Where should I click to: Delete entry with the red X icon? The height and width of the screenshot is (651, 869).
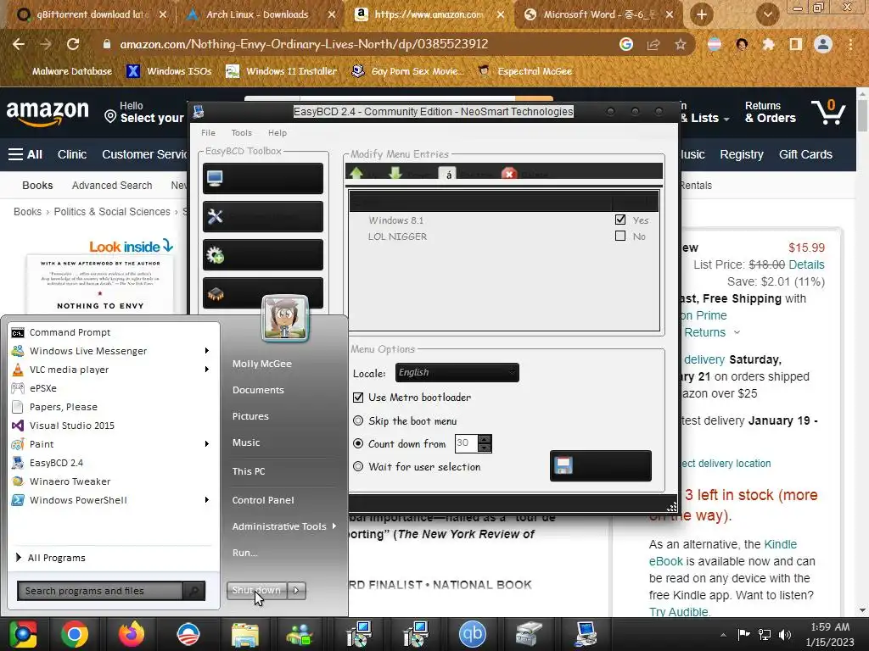(509, 174)
